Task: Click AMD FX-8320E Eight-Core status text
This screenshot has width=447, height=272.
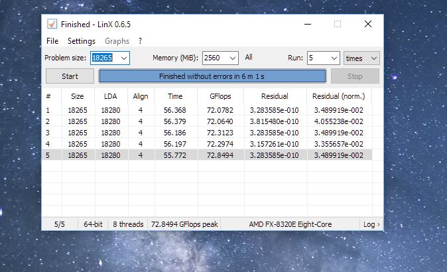Action: coord(290,224)
